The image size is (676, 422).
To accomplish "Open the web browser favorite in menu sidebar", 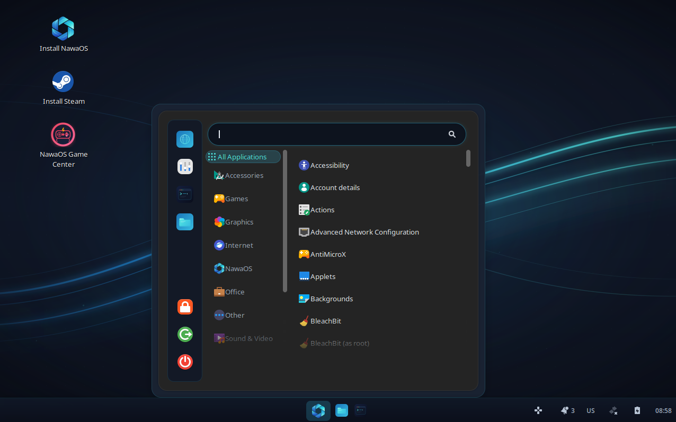I will pyautogui.click(x=185, y=139).
